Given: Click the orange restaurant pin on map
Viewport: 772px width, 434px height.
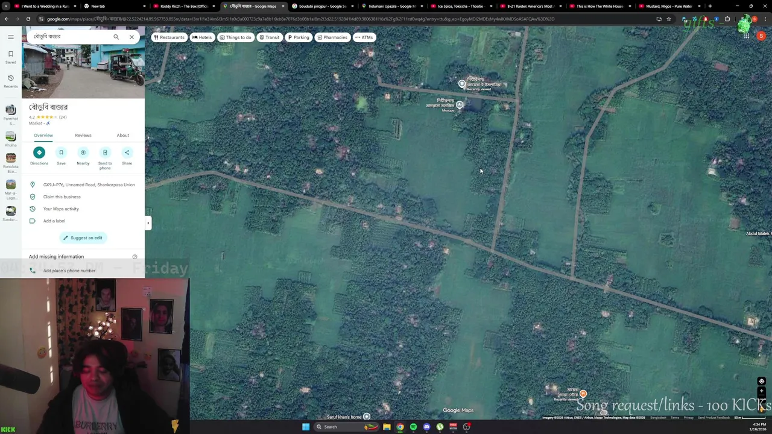Looking at the screenshot, I should click(583, 394).
